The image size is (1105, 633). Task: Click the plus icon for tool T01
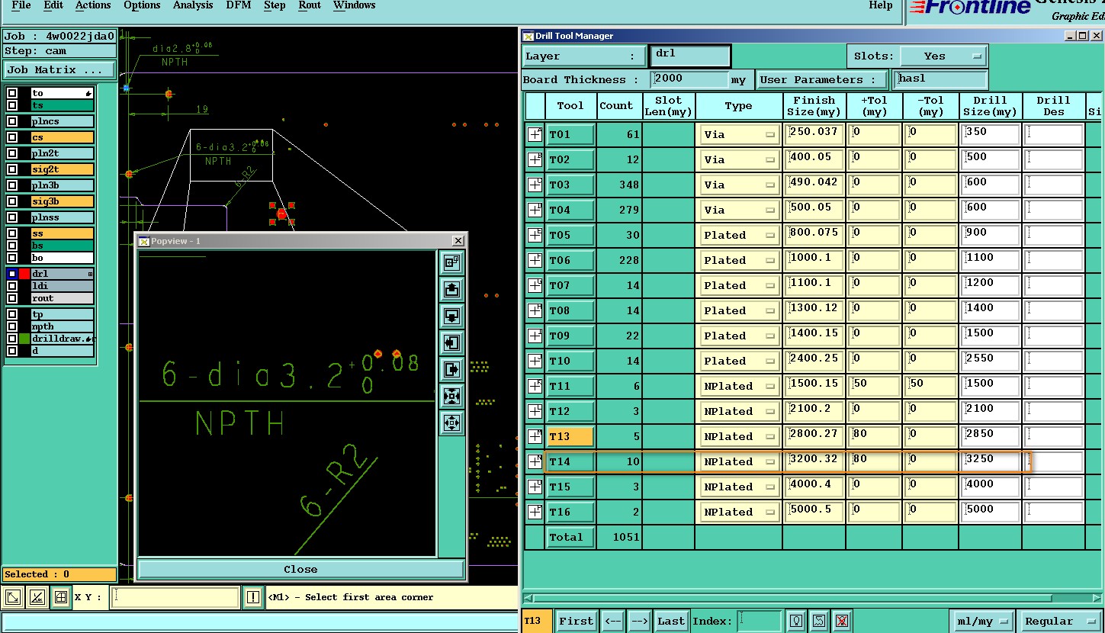coord(535,135)
